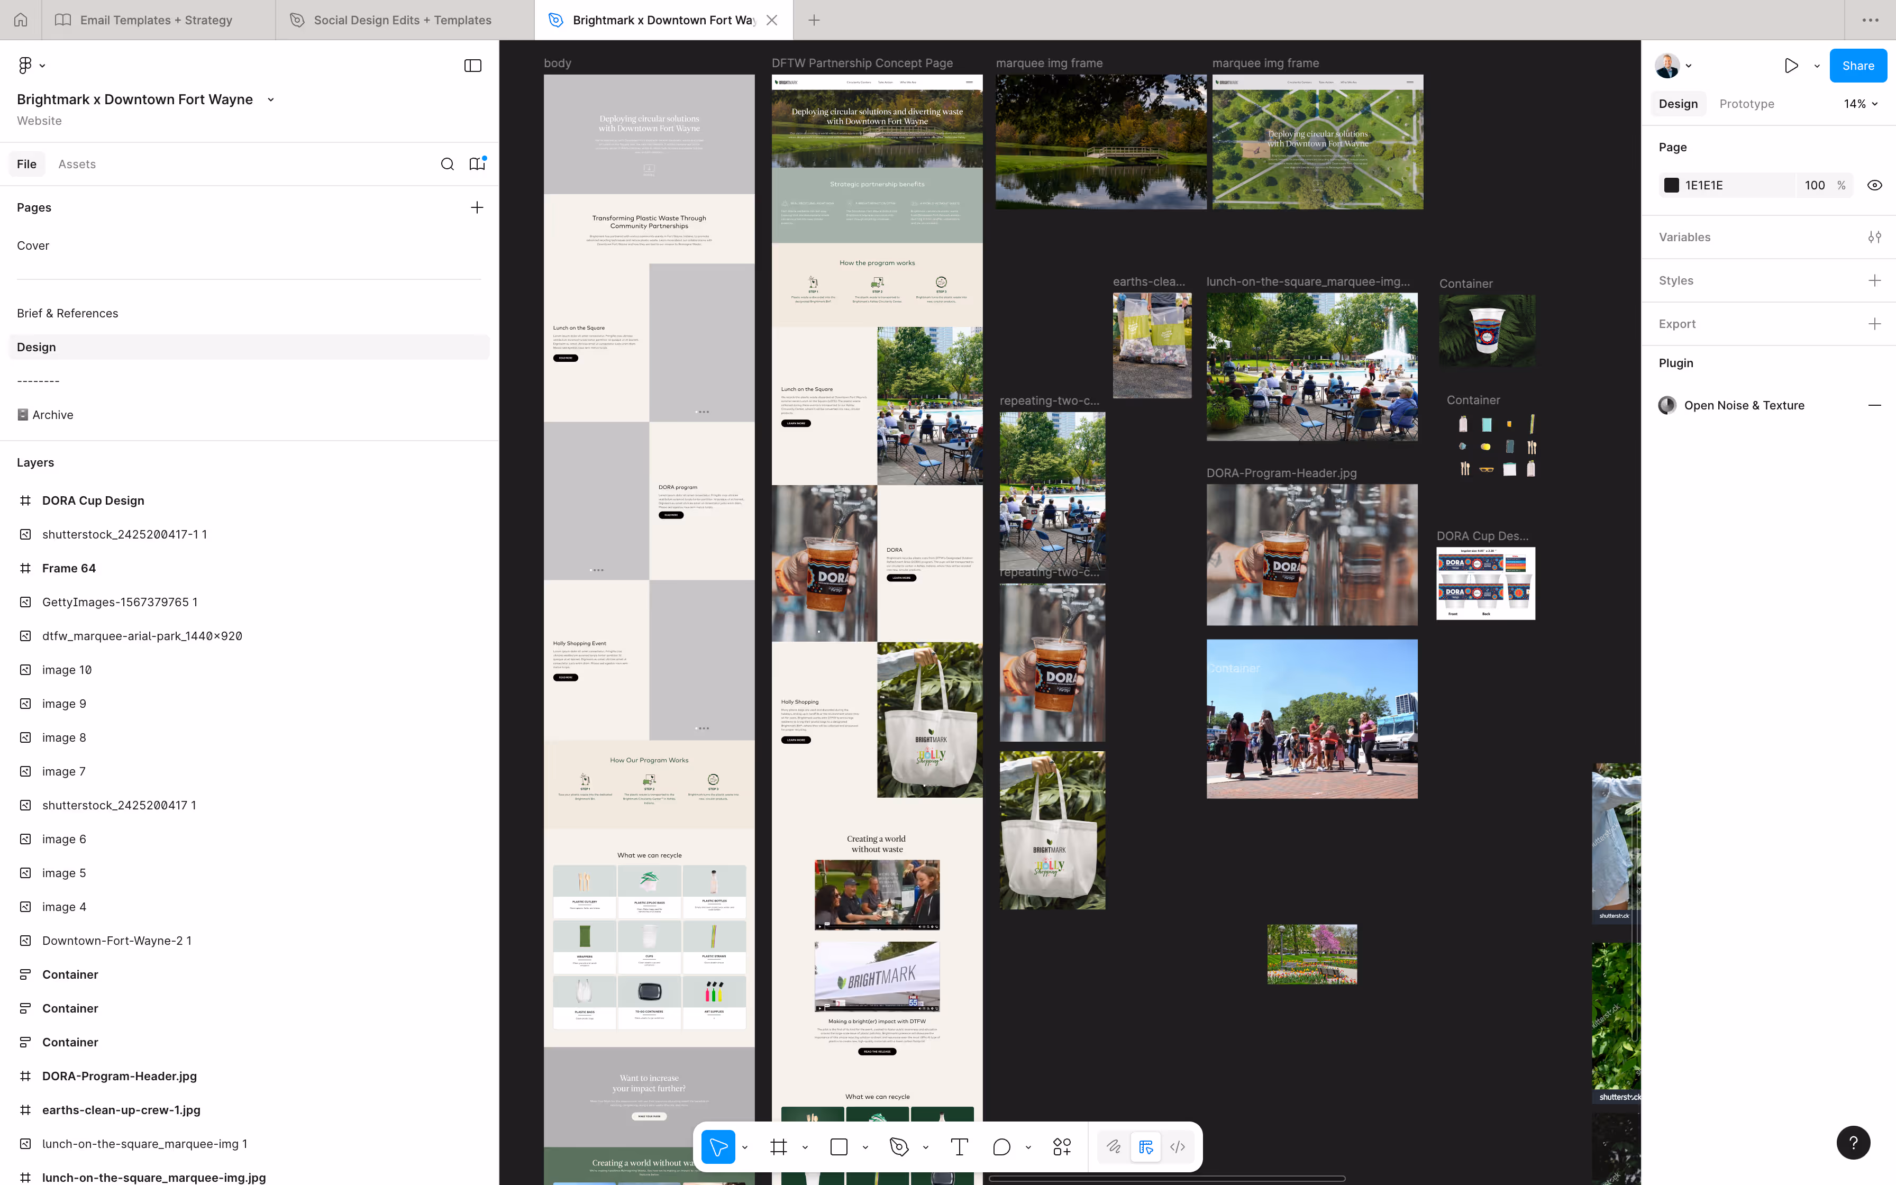Close the Brightmark x Downtown tab
The image size is (1896, 1185).
772,21
